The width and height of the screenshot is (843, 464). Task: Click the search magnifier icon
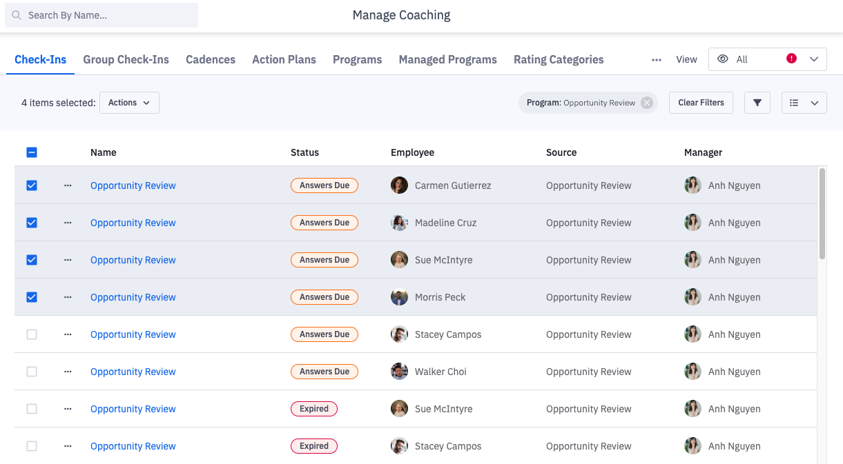[x=17, y=15]
